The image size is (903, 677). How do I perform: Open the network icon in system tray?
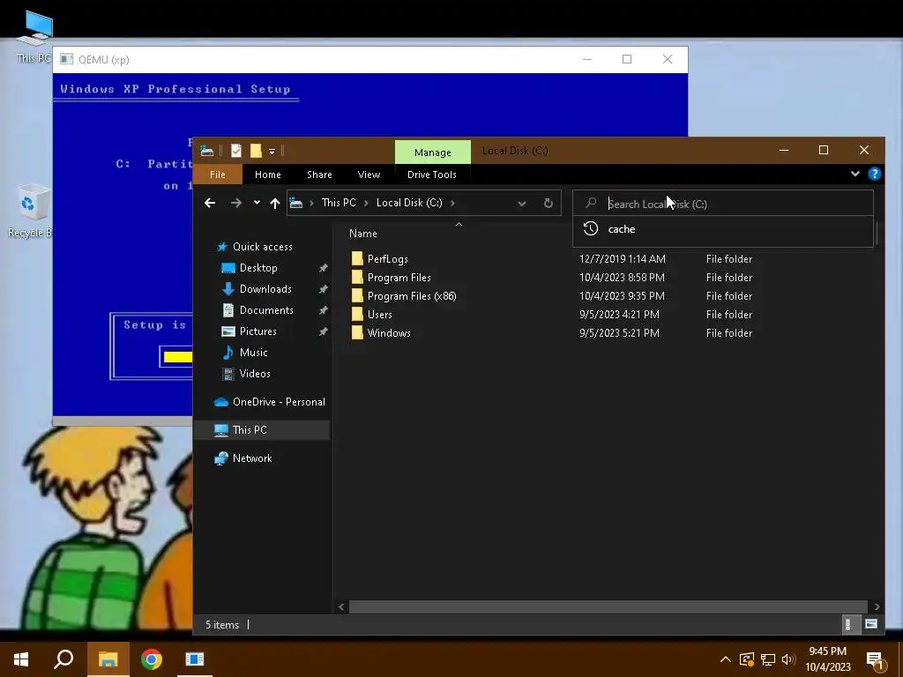(x=768, y=659)
